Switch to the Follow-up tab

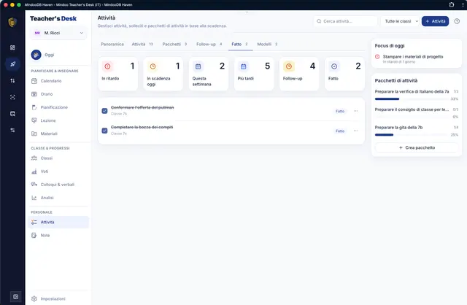point(209,44)
